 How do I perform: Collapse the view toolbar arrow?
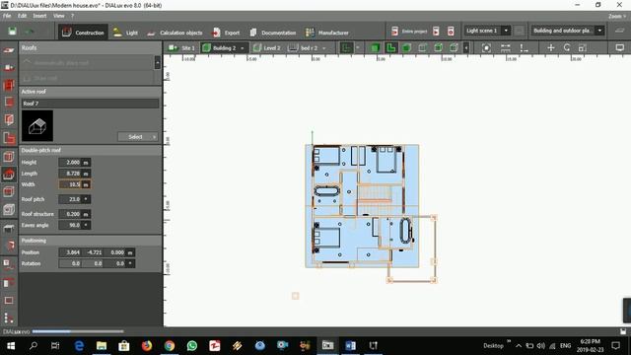[x=466, y=48]
